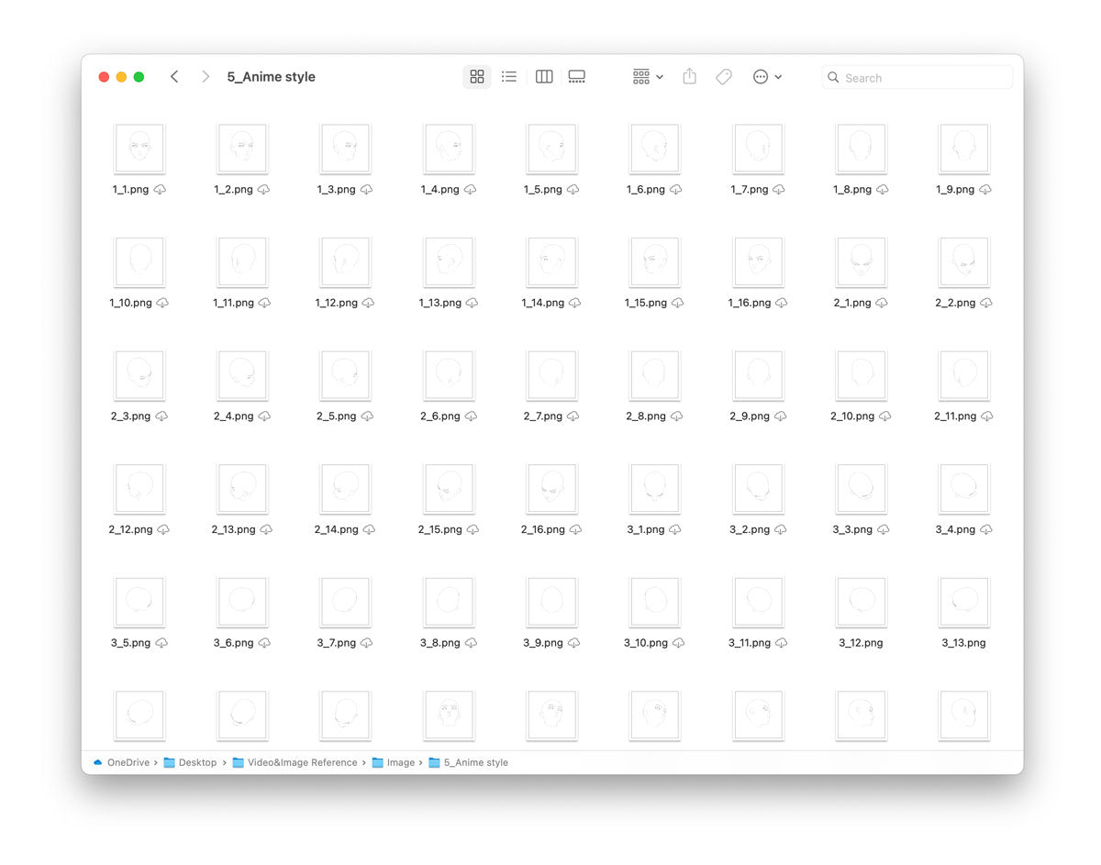Go back to the previous folder

click(x=174, y=77)
